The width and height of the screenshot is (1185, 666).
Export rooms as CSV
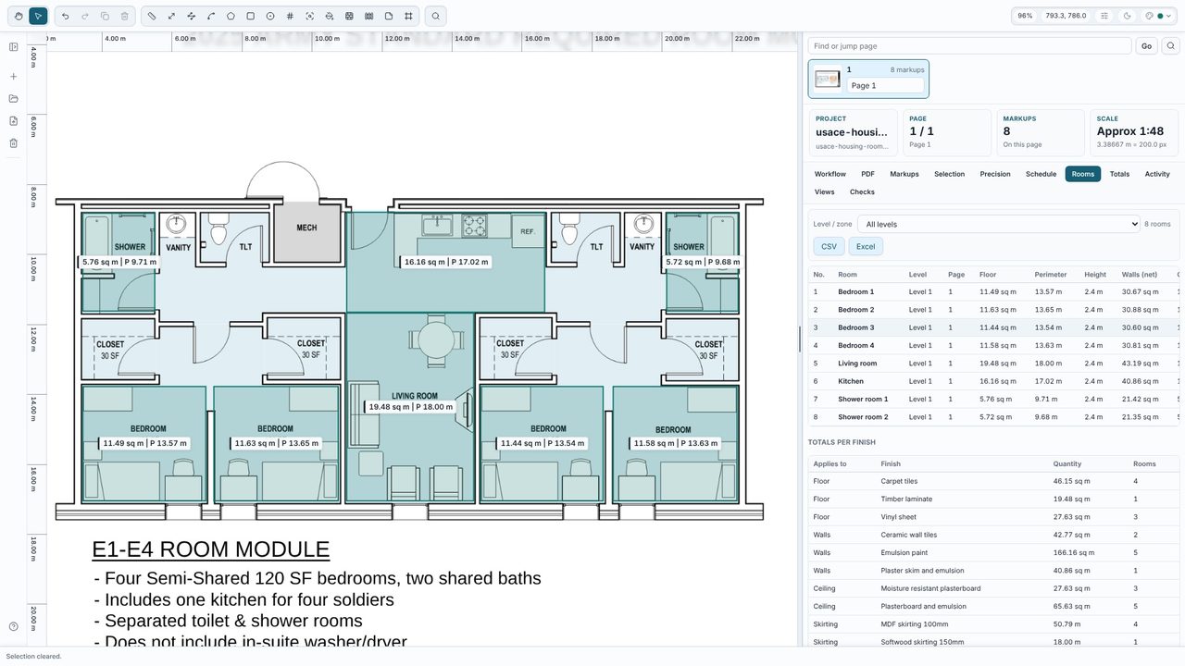pos(829,246)
